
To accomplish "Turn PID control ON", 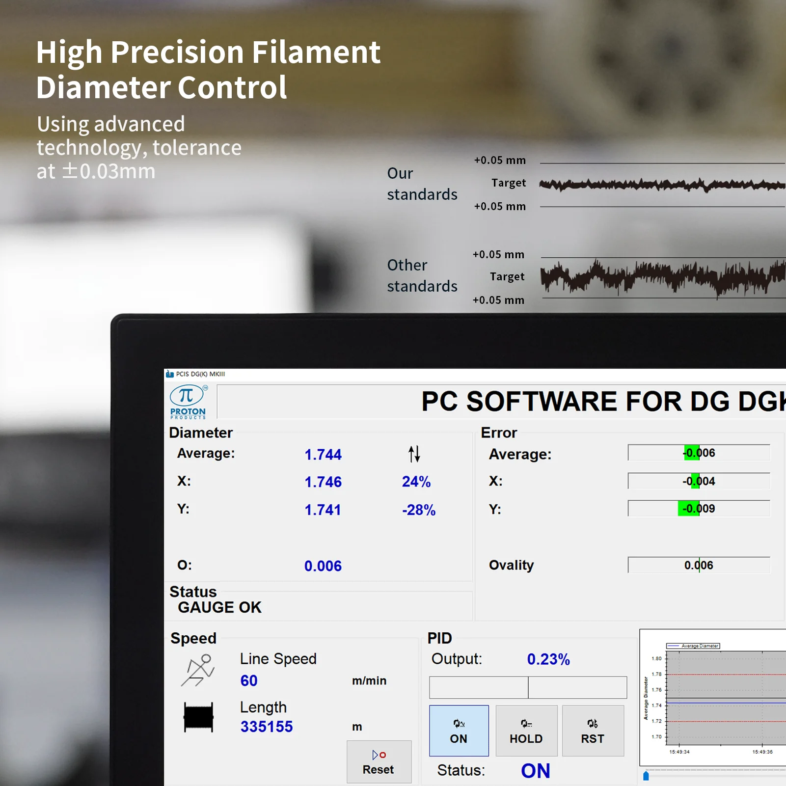I will [459, 731].
